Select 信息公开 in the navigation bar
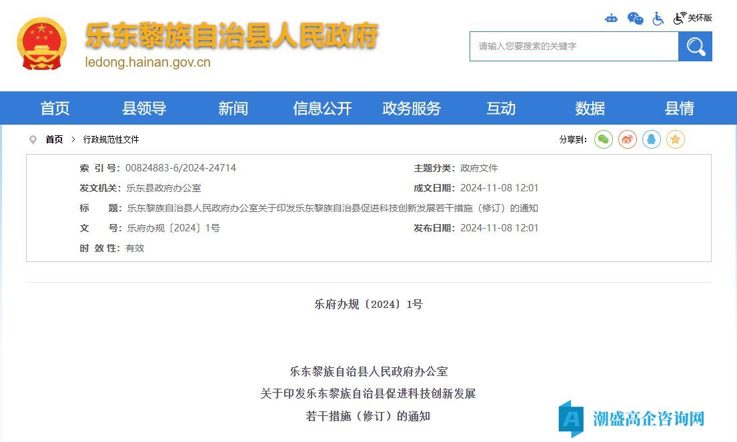Viewport: 737px width, 442px height. click(322, 109)
